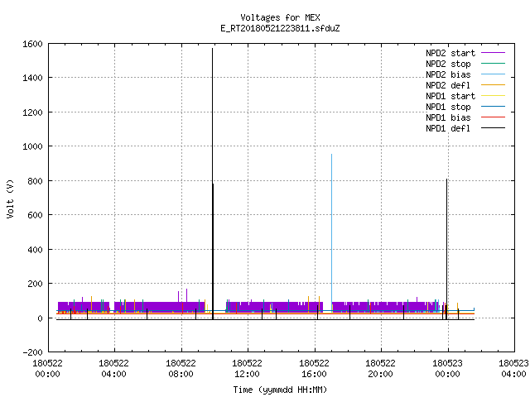
Task: Click the yellow NPD1 start legend line
Action: (494, 96)
